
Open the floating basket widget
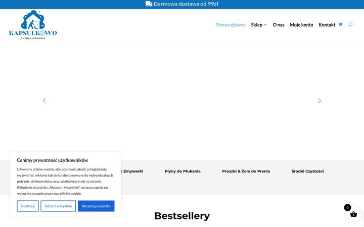point(353,214)
